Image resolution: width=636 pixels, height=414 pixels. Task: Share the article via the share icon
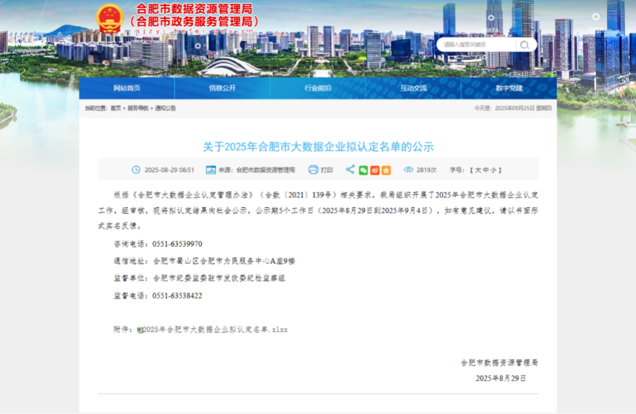pyautogui.click(x=350, y=169)
